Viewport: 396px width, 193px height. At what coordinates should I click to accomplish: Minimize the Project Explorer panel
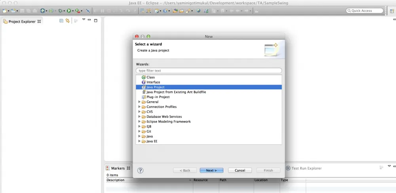[89, 20]
